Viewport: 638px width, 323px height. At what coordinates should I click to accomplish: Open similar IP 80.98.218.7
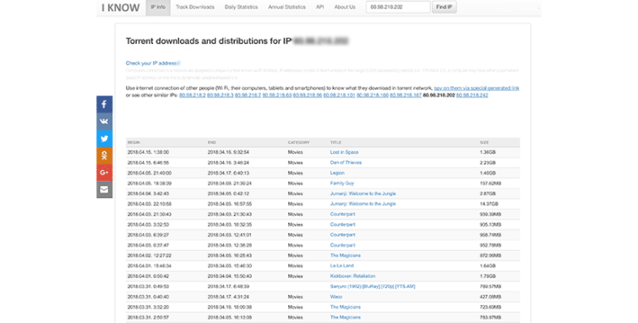tap(248, 95)
